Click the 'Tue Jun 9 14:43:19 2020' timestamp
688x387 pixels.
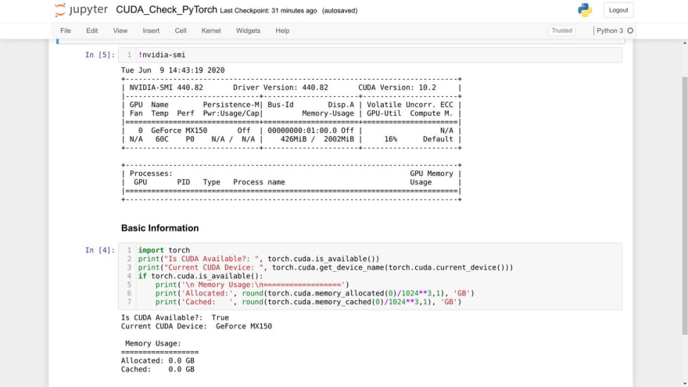[173, 70]
